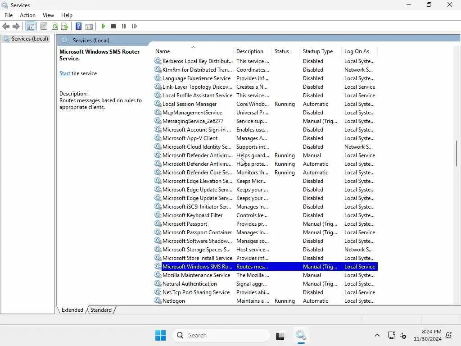
Task: Select the Net.Tcp Port Sharing Service row
Action: pyautogui.click(x=266, y=292)
